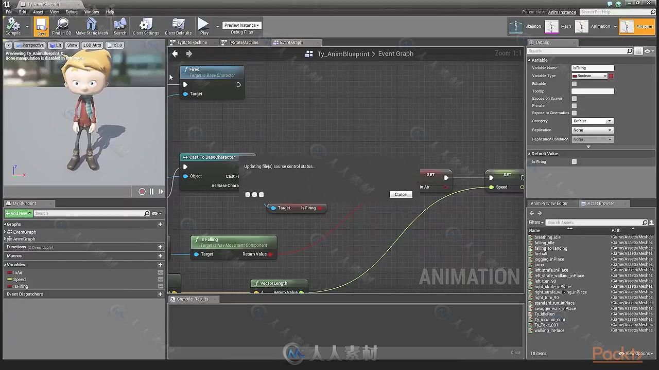Image resolution: width=659 pixels, height=370 pixels.
Task: Open Class Defaults icon
Action: pyautogui.click(x=178, y=26)
